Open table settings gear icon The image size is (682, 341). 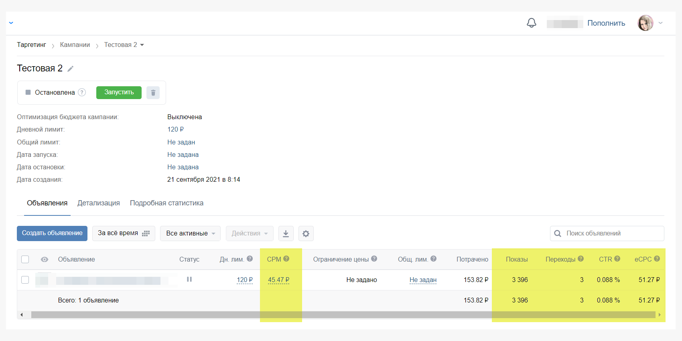pos(306,233)
